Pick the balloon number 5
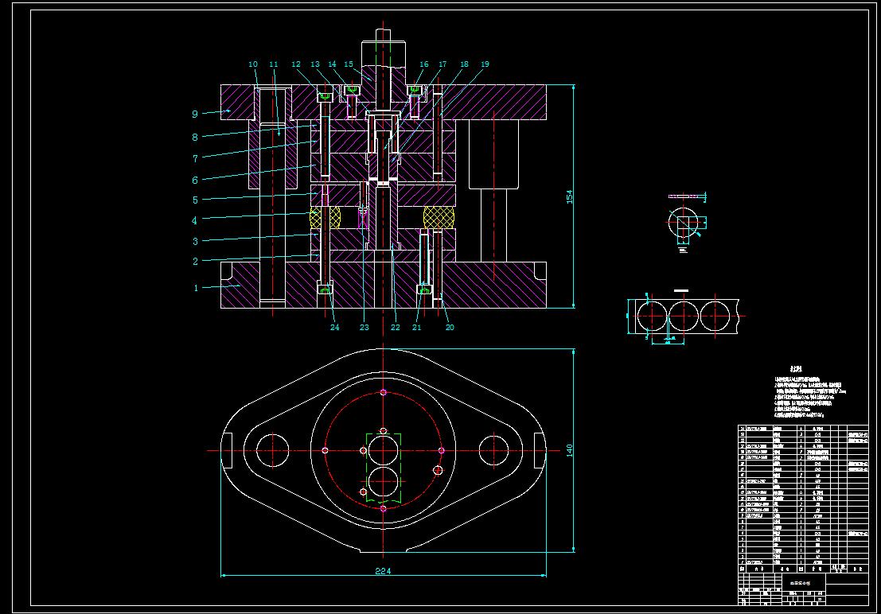881x614 pixels. (x=195, y=200)
